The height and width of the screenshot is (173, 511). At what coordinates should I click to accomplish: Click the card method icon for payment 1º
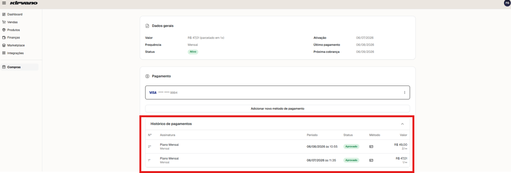pyautogui.click(x=371, y=160)
